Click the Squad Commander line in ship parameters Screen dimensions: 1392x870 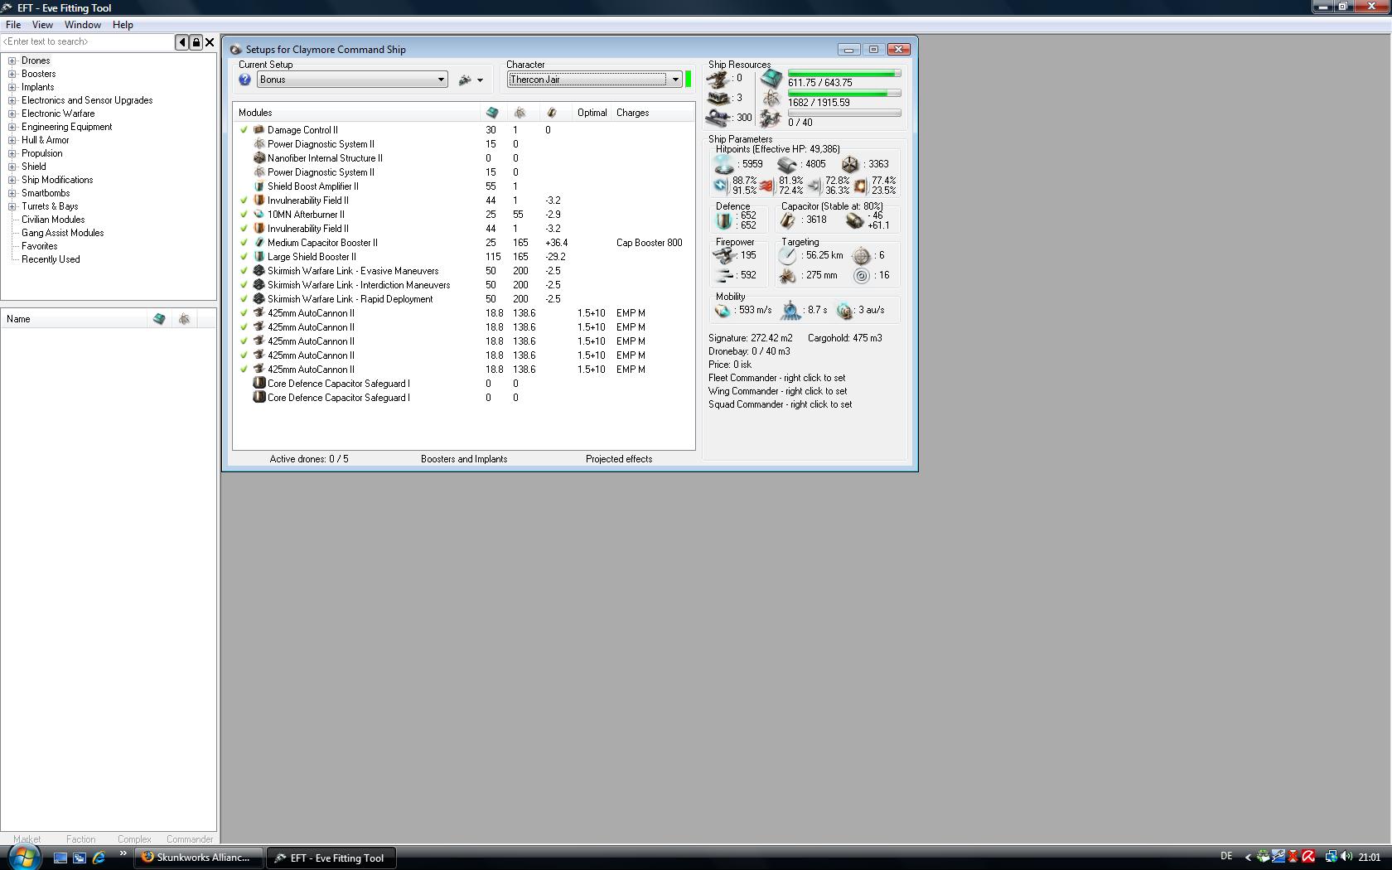click(781, 404)
